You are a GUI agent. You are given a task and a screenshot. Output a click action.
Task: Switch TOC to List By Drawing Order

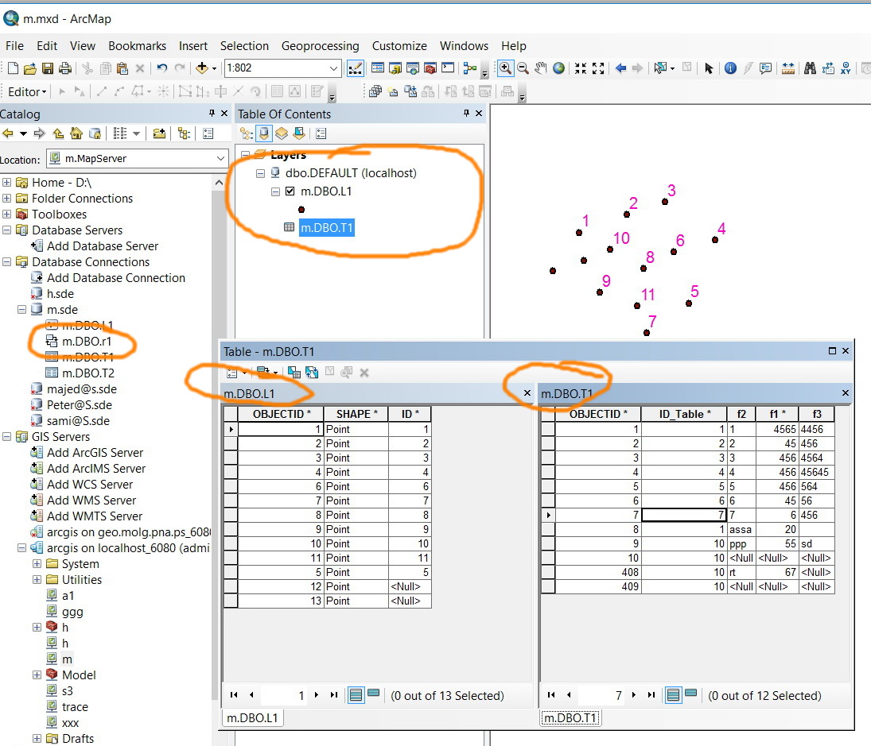tap(246, 133)
